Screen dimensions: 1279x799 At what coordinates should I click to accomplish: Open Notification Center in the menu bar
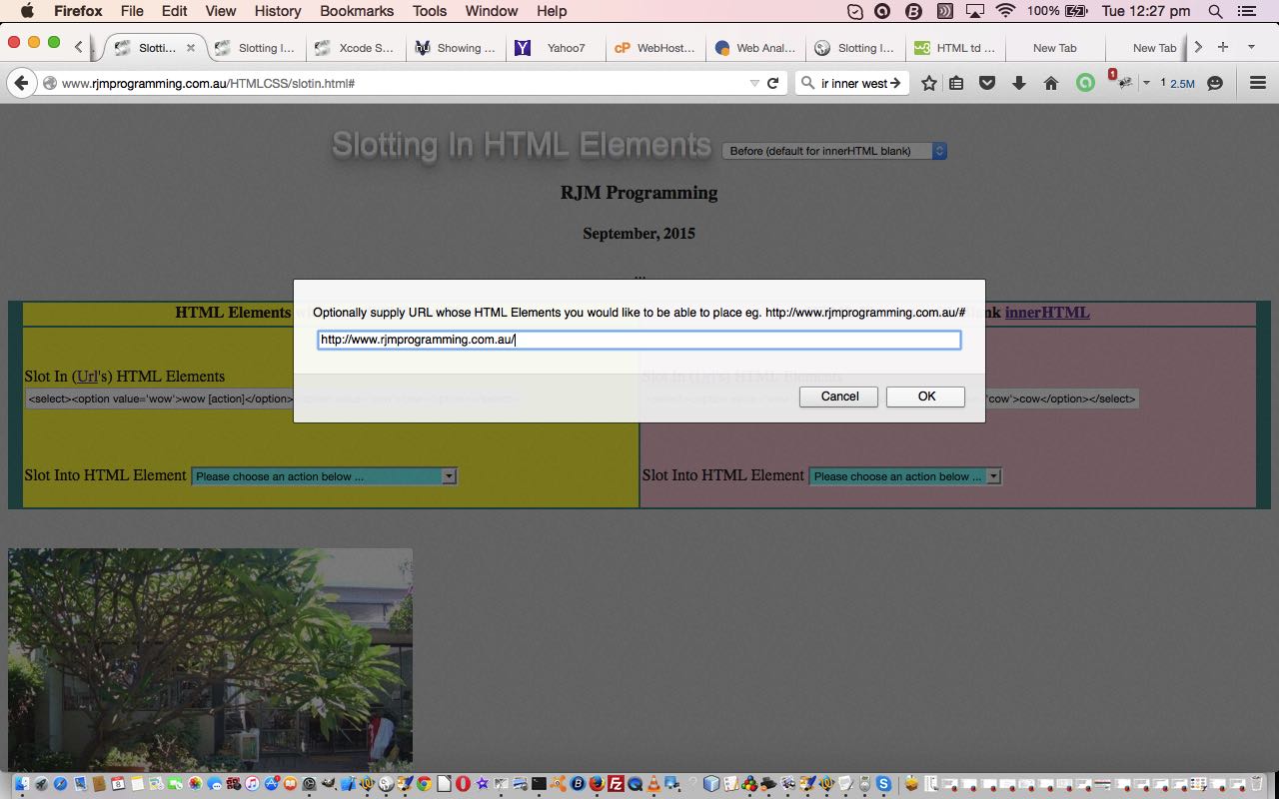tap(1246, 11)
